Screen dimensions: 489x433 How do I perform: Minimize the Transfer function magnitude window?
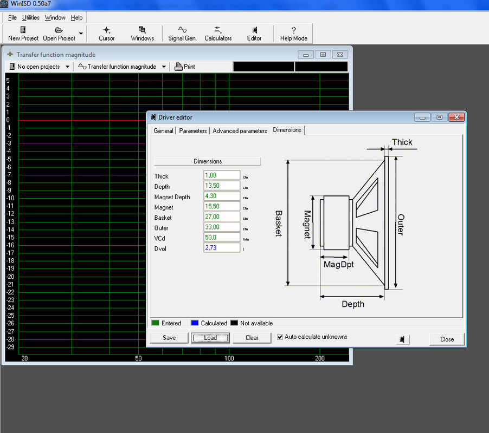click(x=306, y=55)
